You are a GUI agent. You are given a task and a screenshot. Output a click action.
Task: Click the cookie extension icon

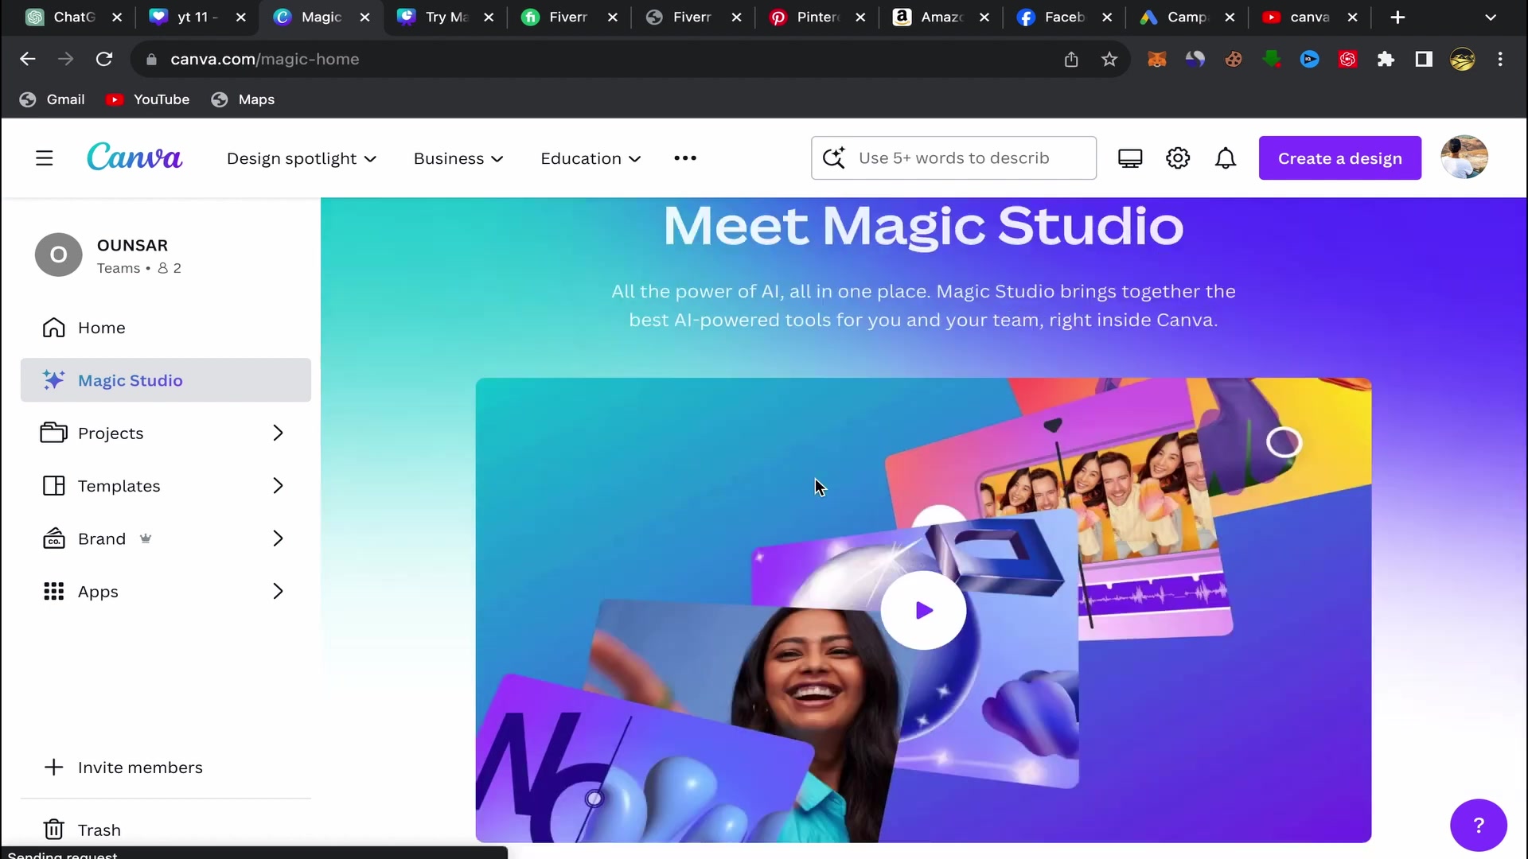click(x=1233, y=59)
